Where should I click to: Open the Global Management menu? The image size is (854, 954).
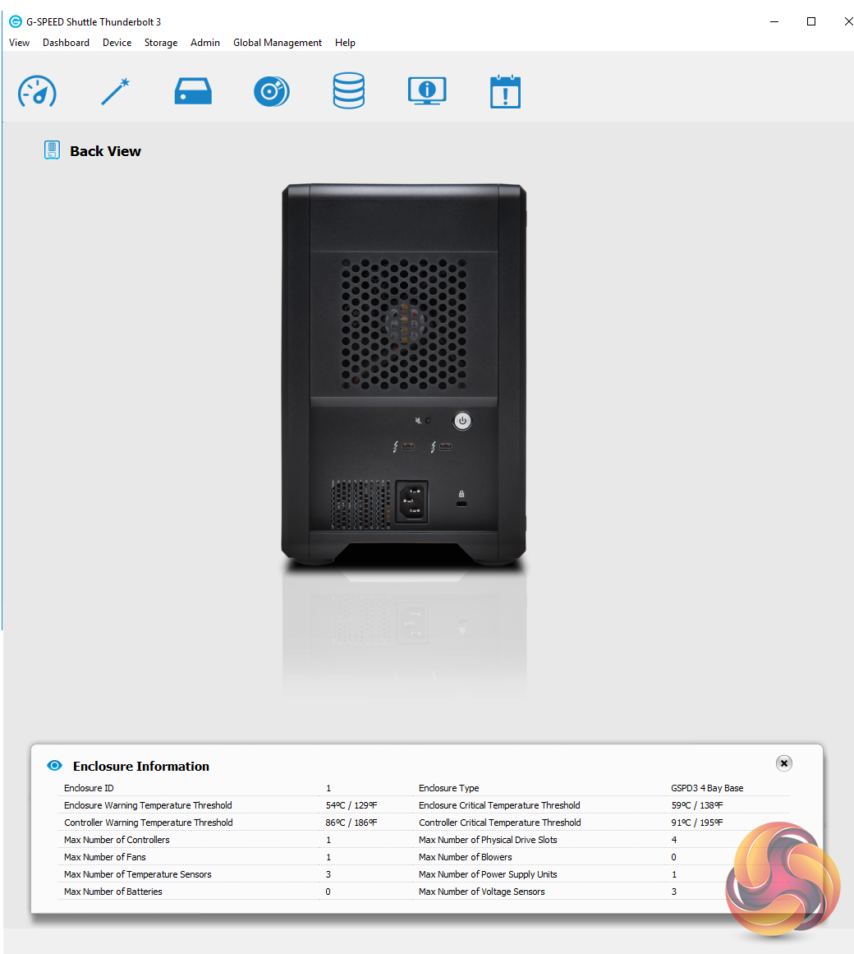coord(278,43)
